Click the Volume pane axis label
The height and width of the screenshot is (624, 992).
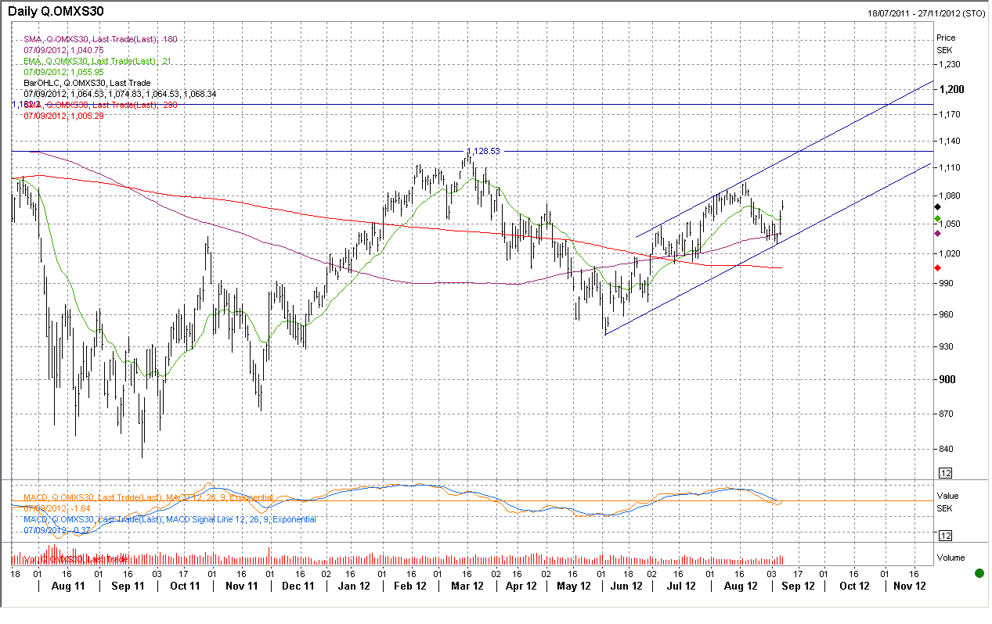click(x=951, y=558)
